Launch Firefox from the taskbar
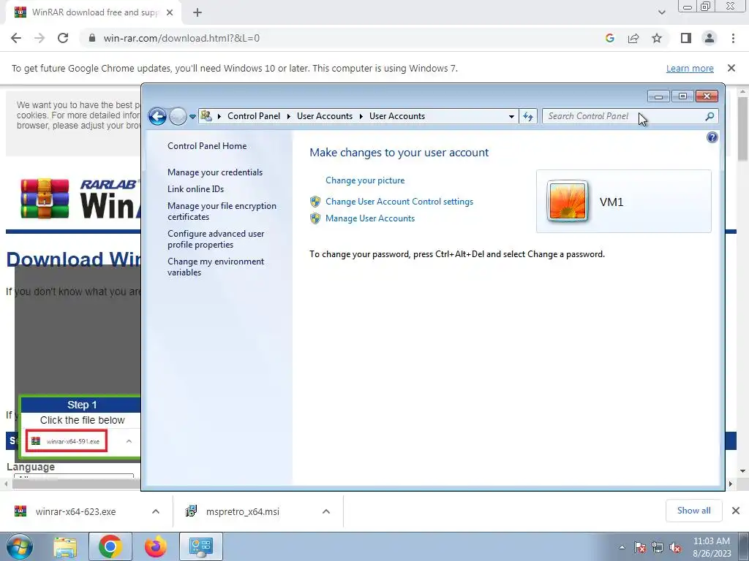 pyautogui.click(x=156, y=546)
